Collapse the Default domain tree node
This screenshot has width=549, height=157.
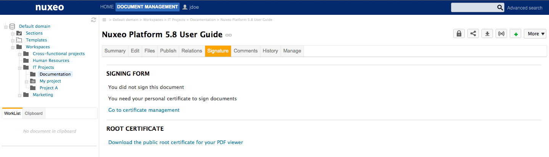6,27
